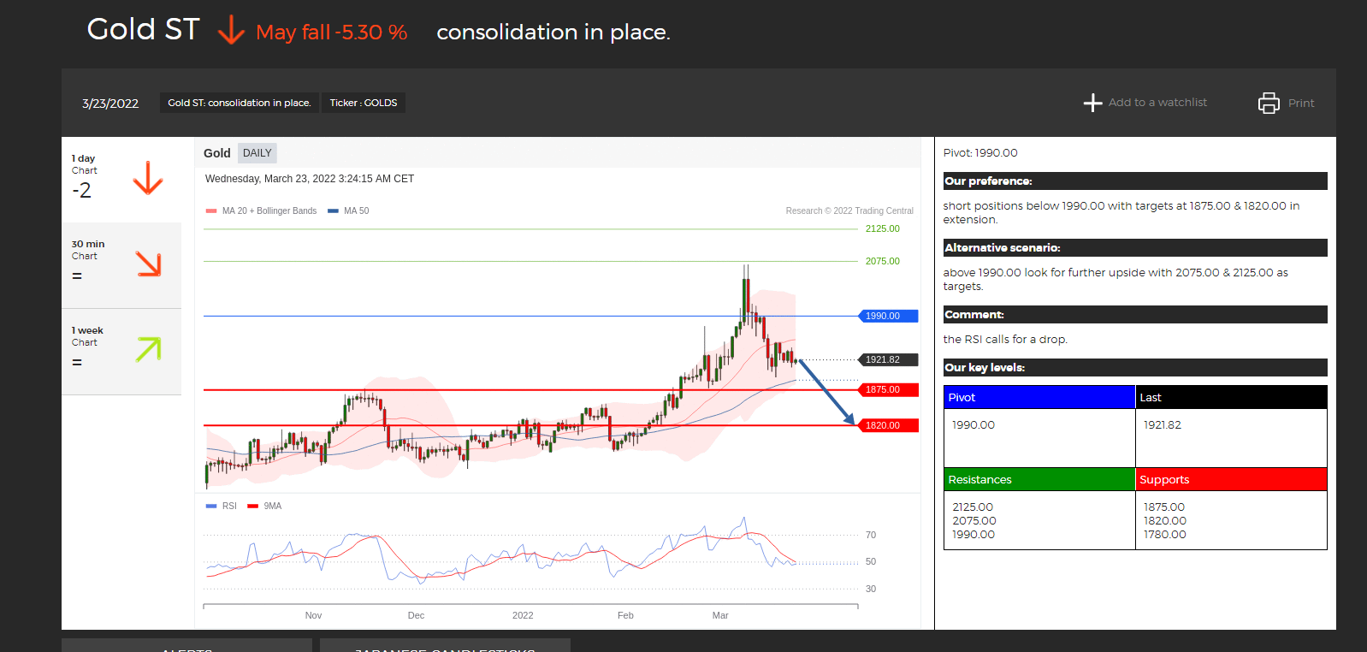
Task: Click the printer icon
Action: click(1269, 103)
